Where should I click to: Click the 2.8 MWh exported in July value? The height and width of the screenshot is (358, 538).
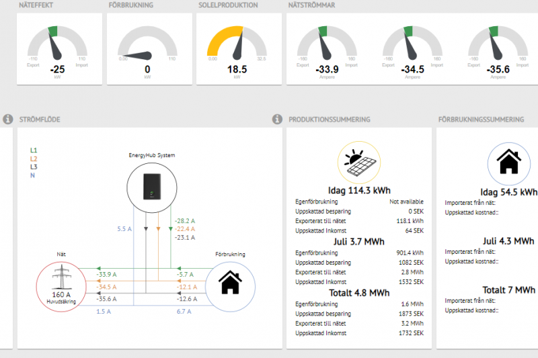pyautogui.click(x=412, y=272)
